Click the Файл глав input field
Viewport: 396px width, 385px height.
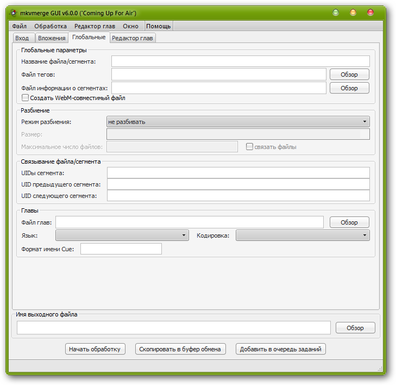point(190,222)
